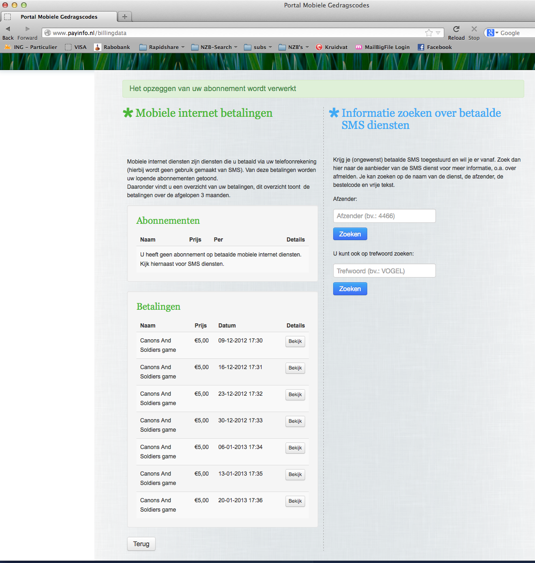Open the Facebook bookmark

pos(435,47)
